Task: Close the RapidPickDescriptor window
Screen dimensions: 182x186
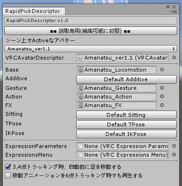Action: tap(174, 7)
